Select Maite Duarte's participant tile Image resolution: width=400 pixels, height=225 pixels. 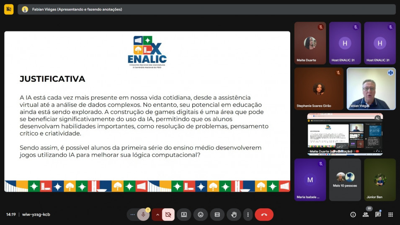(x=310, y=43)
